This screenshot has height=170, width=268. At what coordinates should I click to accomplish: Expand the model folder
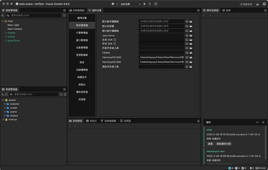point(5,108)
